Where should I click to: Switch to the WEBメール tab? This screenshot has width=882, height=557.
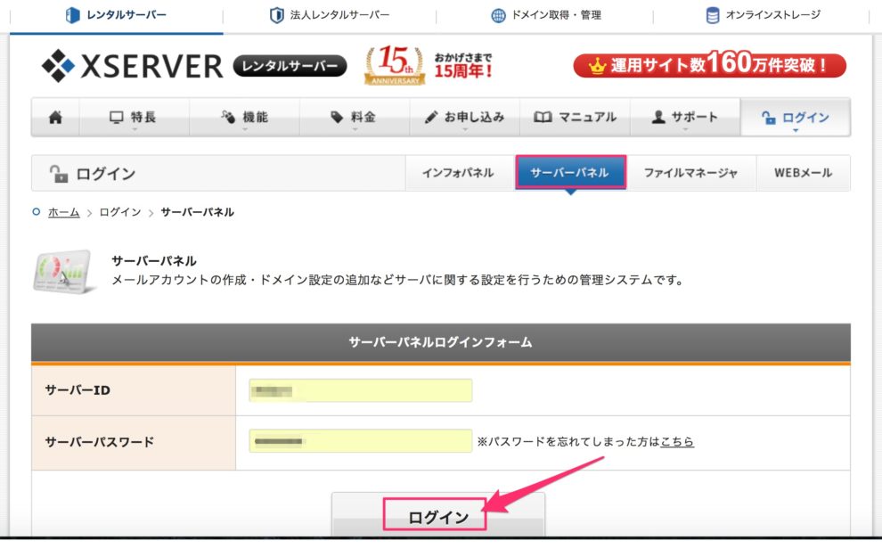coord(804,173)
